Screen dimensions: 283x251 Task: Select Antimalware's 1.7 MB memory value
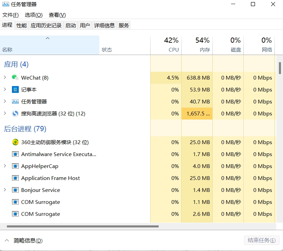pos(201,154)
